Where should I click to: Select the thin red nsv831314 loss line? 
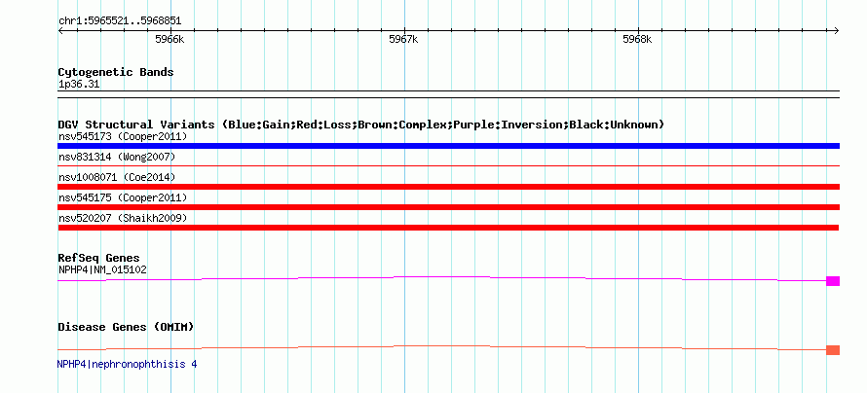click(448, 165)
